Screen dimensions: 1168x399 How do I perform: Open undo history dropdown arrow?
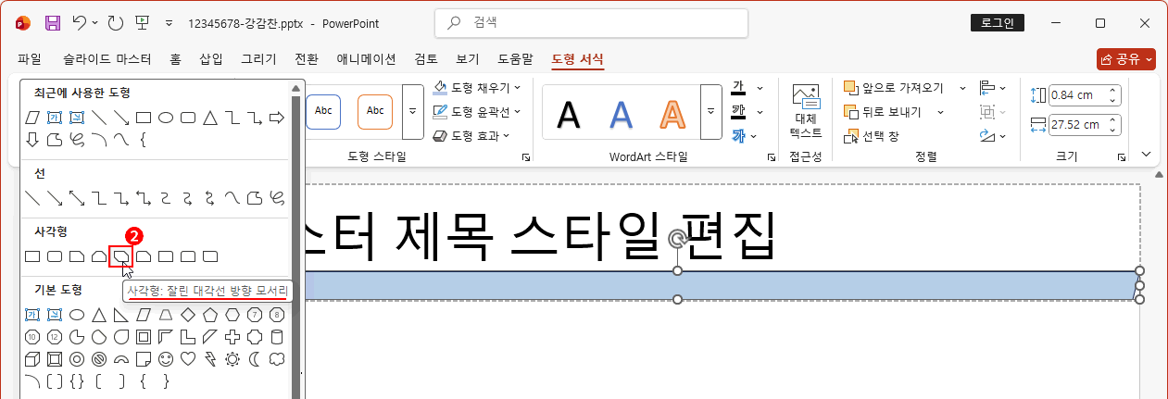[x=95, y=23]
